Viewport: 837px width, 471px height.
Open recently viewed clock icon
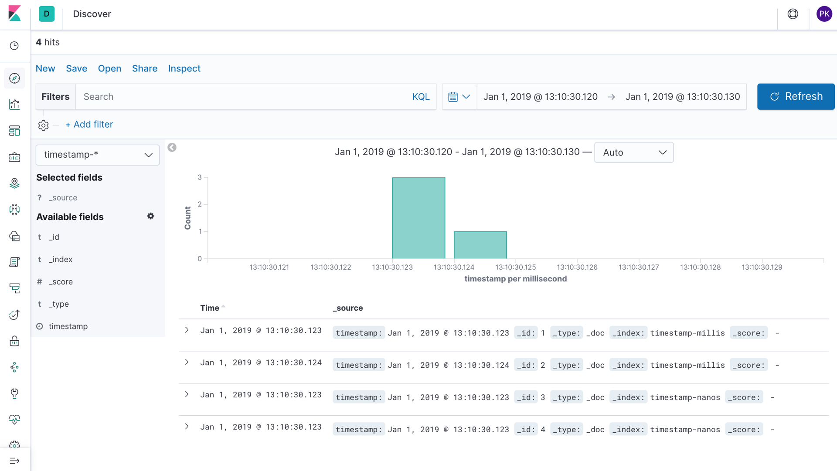(x=14, y=46)
